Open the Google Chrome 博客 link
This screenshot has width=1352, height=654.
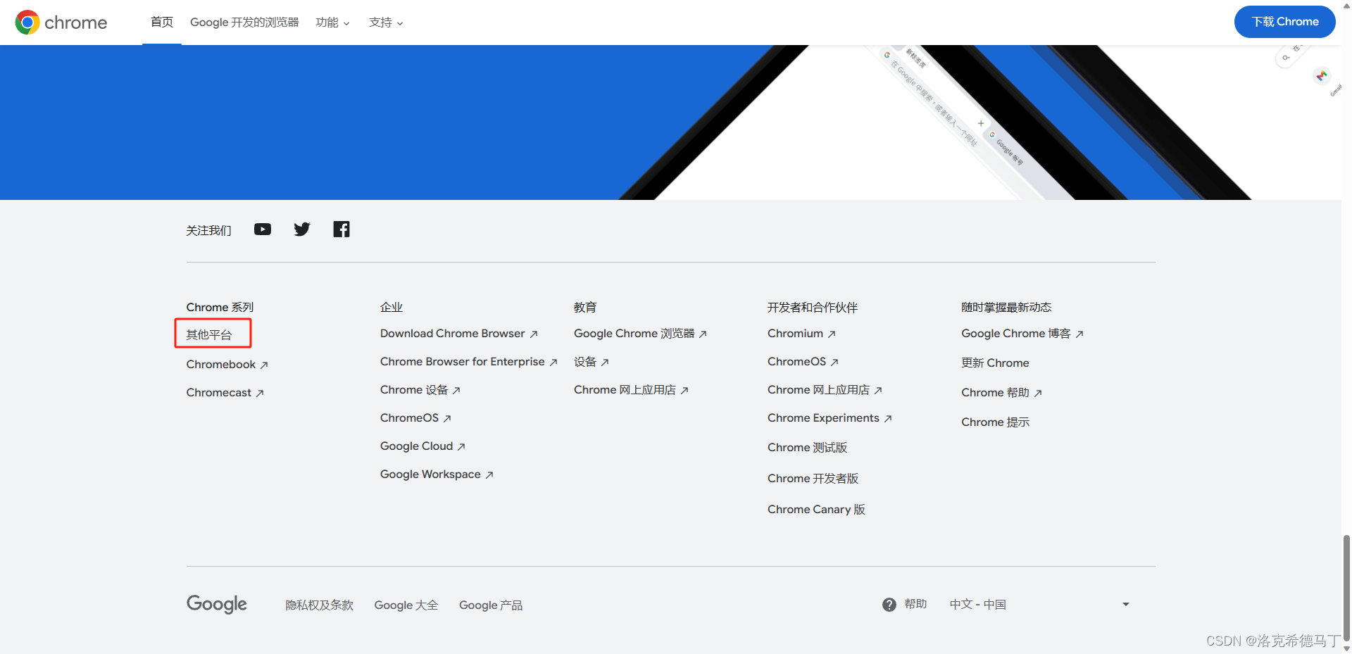pyautogui.click(x=1022, y=334)
